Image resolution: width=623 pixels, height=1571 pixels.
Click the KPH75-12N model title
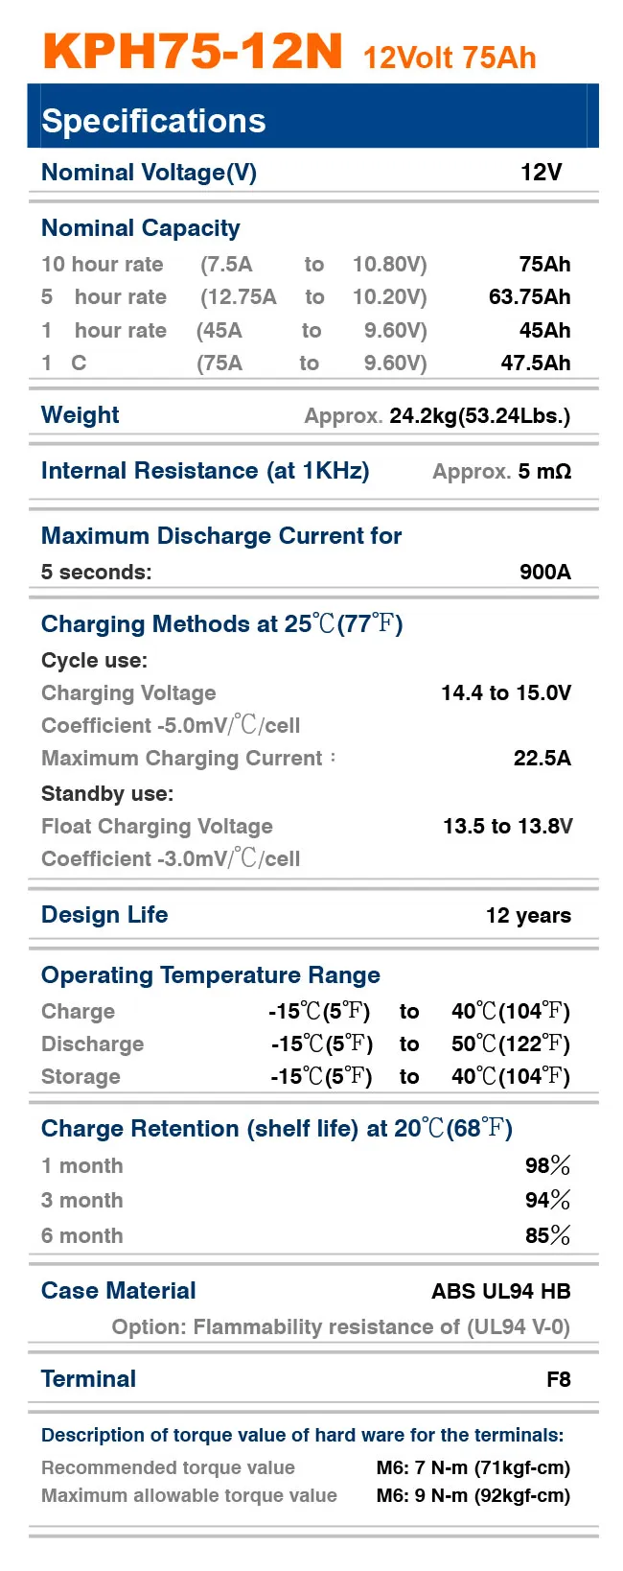pos(193,50)
